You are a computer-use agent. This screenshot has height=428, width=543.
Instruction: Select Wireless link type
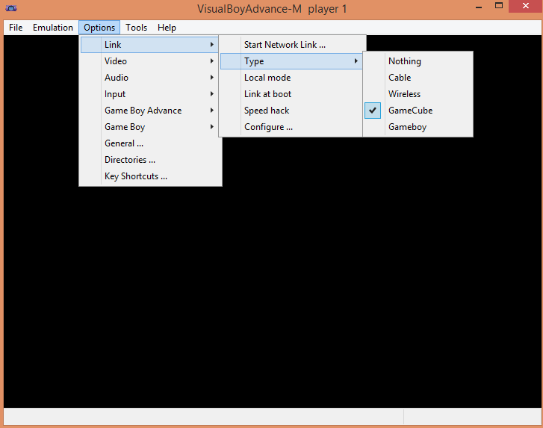[x=418, y=94]
